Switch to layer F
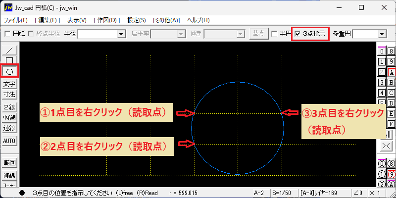This screenshot has height=198, width=396. (391, 124)
